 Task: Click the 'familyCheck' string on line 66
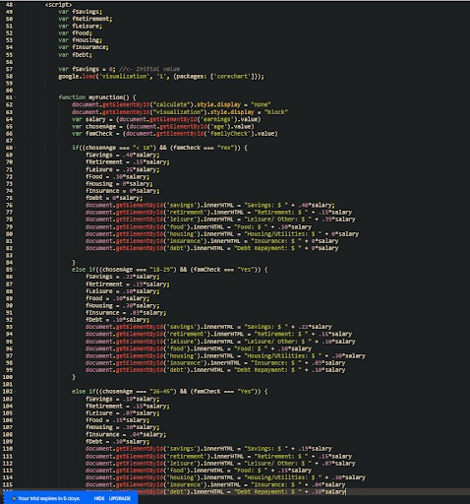(x=229, y=134)
